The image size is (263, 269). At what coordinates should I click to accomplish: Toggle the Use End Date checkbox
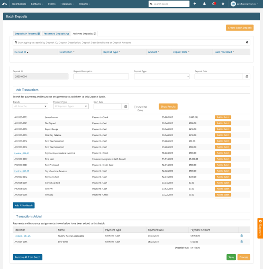[135, 107]
